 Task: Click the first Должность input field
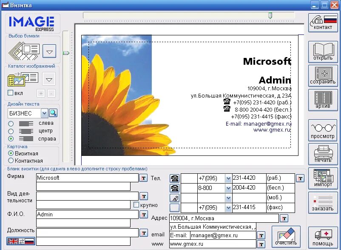coord(87,233)
